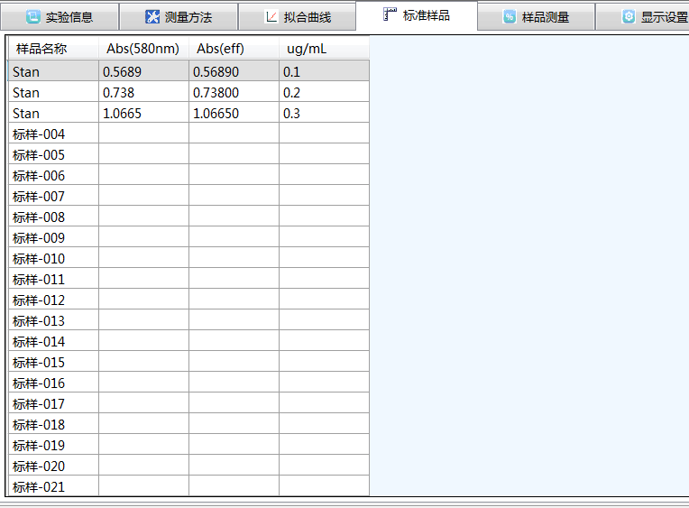Edit the 0.3 concentration cell

(x=323, y=113)
